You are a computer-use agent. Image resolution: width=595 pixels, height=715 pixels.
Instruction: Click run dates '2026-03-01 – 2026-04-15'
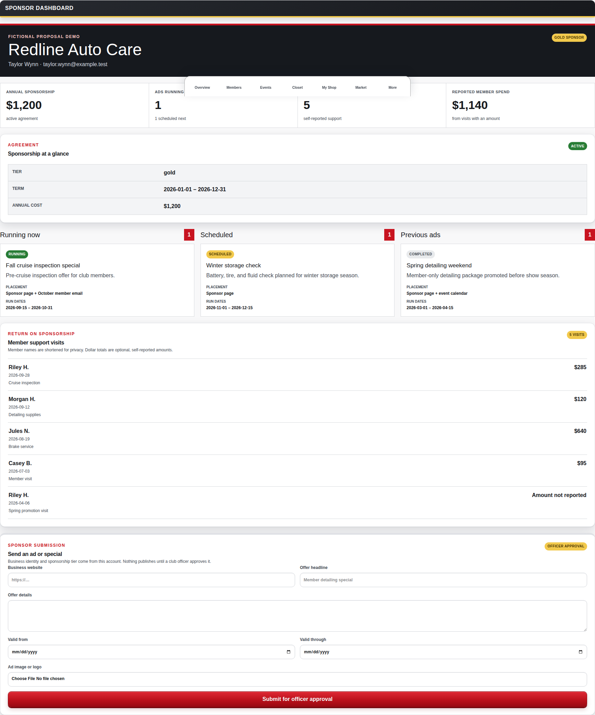pos(430,308)
